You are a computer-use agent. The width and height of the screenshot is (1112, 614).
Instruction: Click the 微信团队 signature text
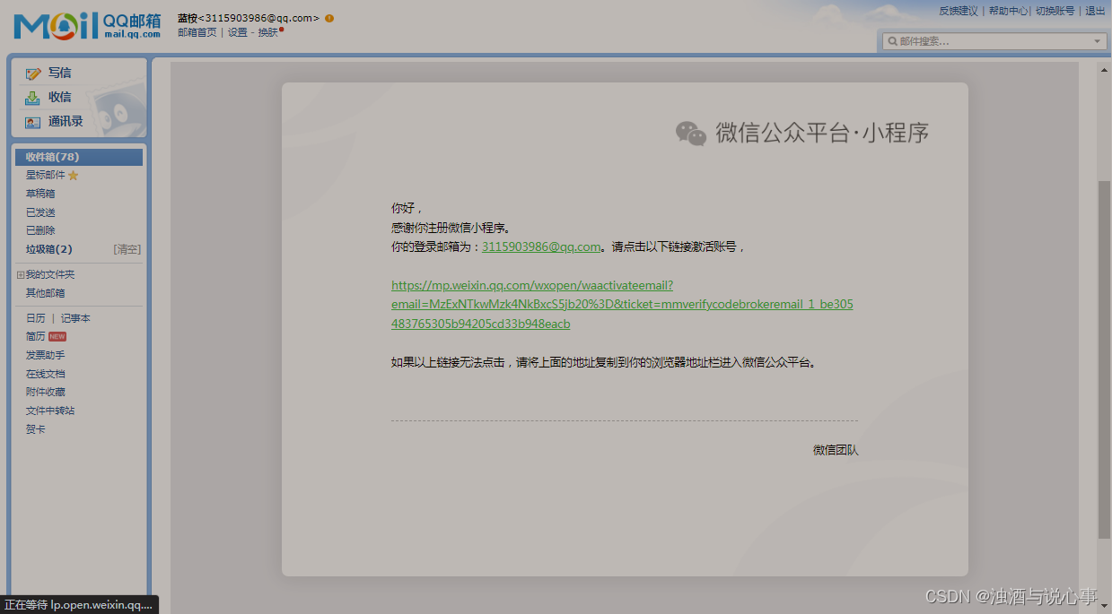[x=836, y=450]
